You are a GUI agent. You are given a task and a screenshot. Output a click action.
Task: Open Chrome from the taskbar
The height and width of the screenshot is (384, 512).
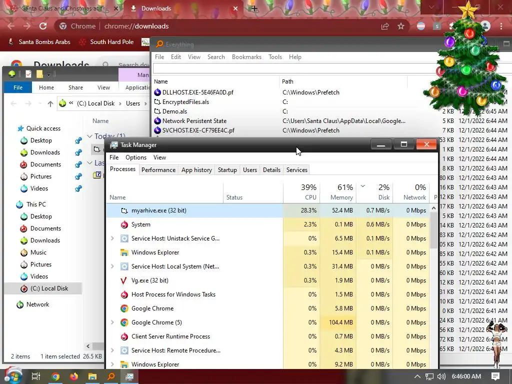pyautogui.click(x=55, y=376)
